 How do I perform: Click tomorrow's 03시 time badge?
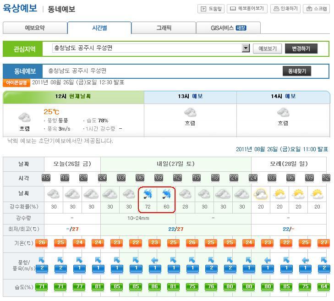[x=121, y=178]
